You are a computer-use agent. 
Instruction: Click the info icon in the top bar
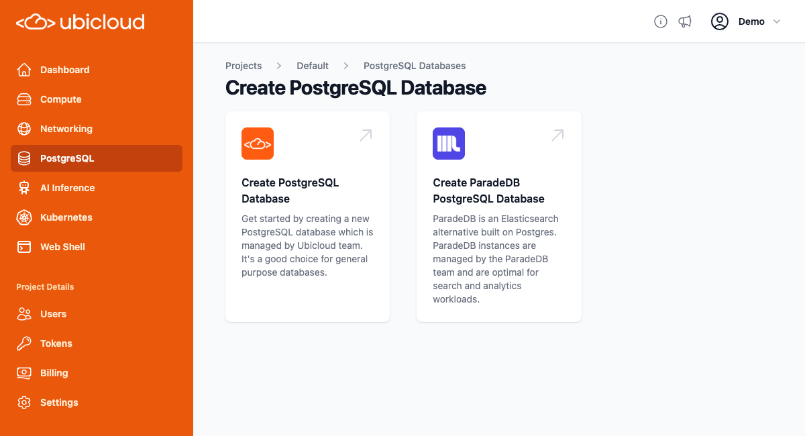coord(660,21)
